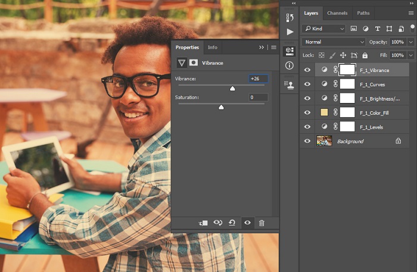This screenshot has width=417, height=272.
Task: Switch to the Channels tab
Action: point(337,13)
